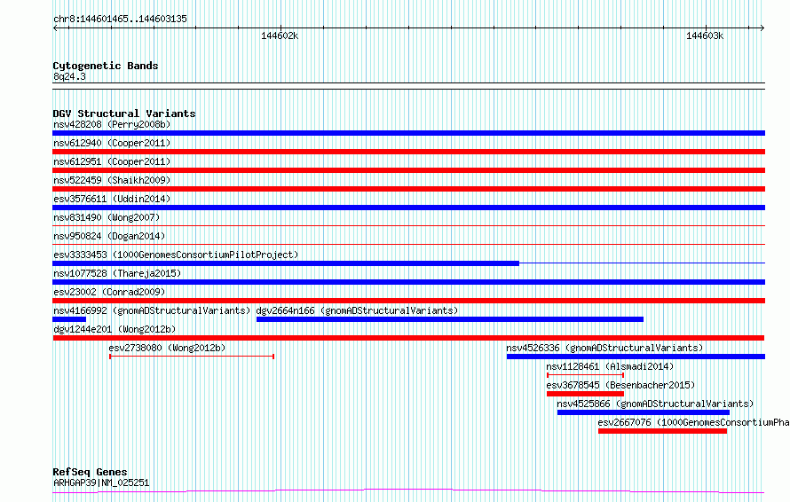Select blue bar under dgv2664n166
Viewport: 790px width, 502px height.
click(450, 319)
